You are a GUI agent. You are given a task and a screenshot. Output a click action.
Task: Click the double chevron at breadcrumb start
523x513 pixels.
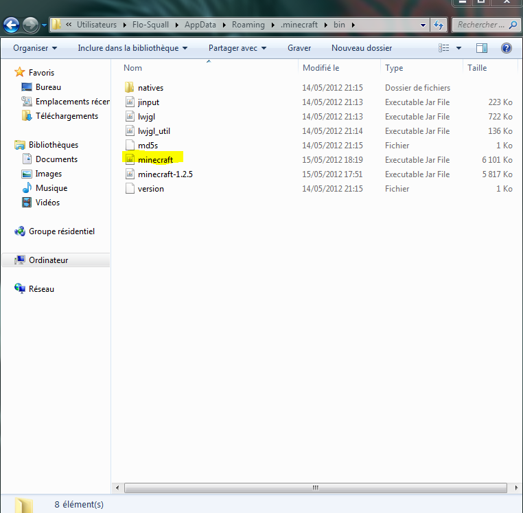point(69,24)
